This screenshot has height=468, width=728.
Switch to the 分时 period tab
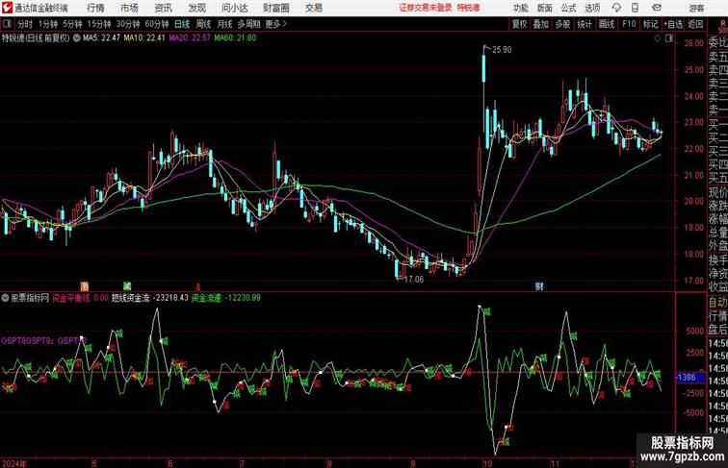point(25,24)
